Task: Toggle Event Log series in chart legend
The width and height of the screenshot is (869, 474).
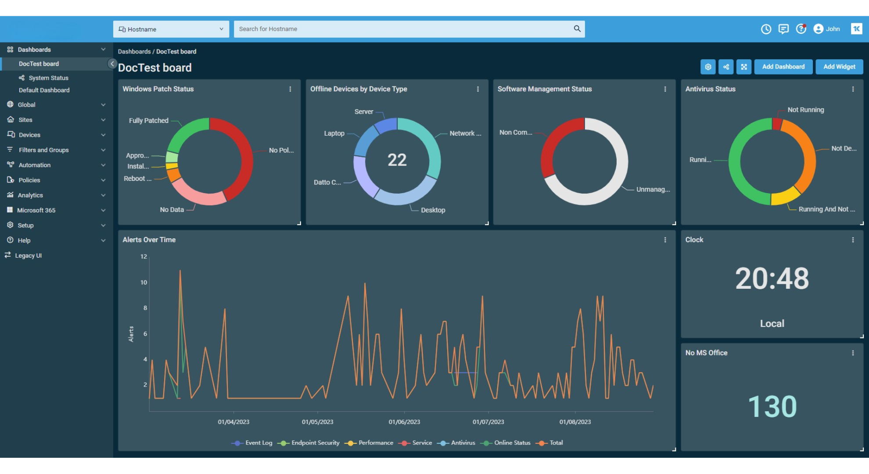Action: (258, 443)
